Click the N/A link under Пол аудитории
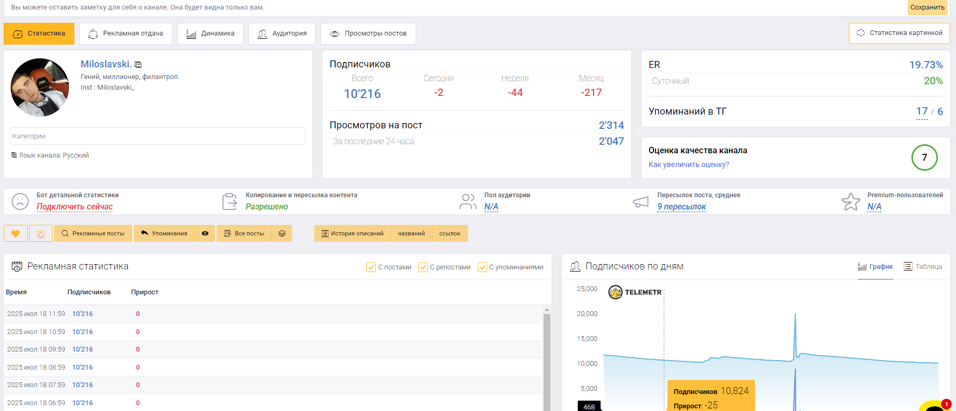The height and width of the screenshot is (411, 956). point(491,207)
